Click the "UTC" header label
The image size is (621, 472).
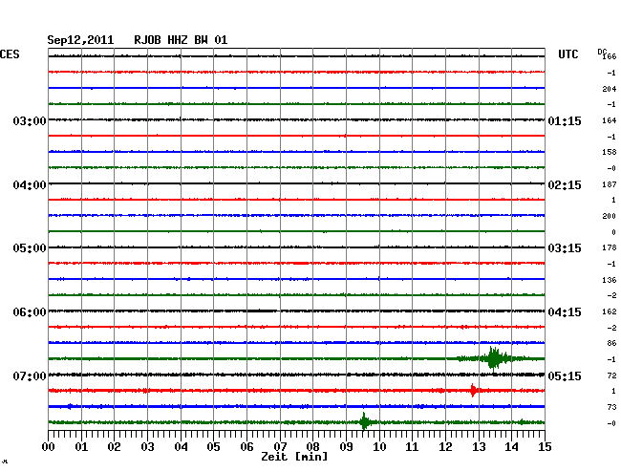point(567,54)
